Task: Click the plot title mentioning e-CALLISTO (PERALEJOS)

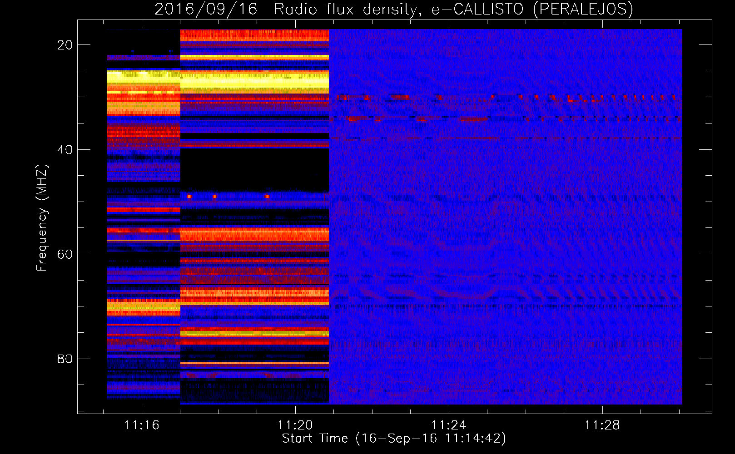Action: click(x=394, y=9)
